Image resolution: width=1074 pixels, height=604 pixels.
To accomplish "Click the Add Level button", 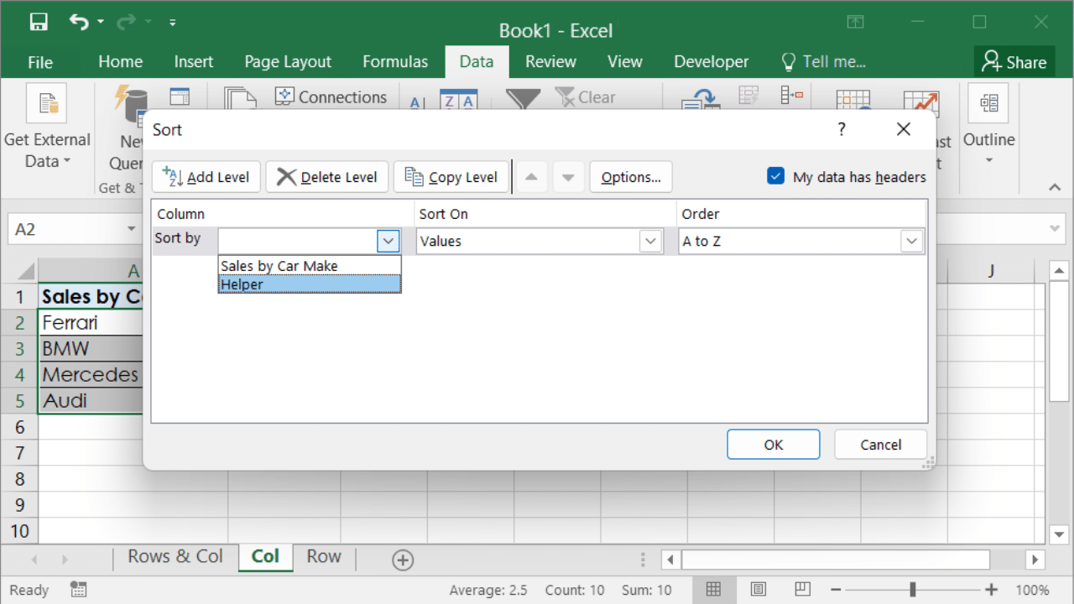I will coord(206,177).
